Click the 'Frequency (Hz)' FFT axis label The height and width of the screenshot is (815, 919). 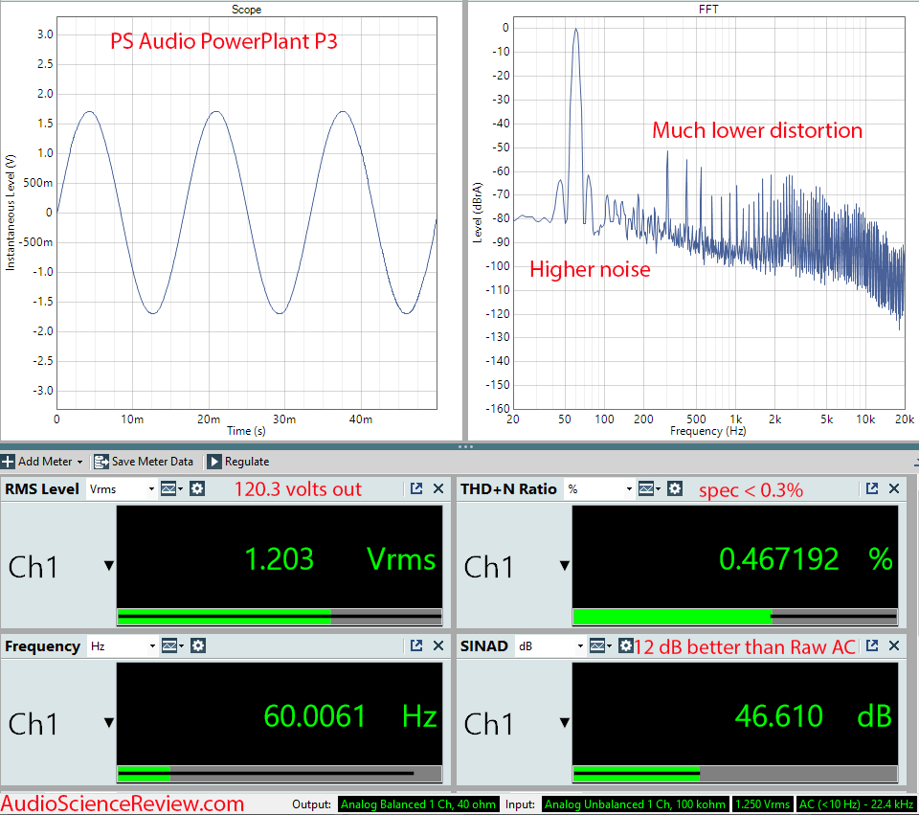[708, 431]
